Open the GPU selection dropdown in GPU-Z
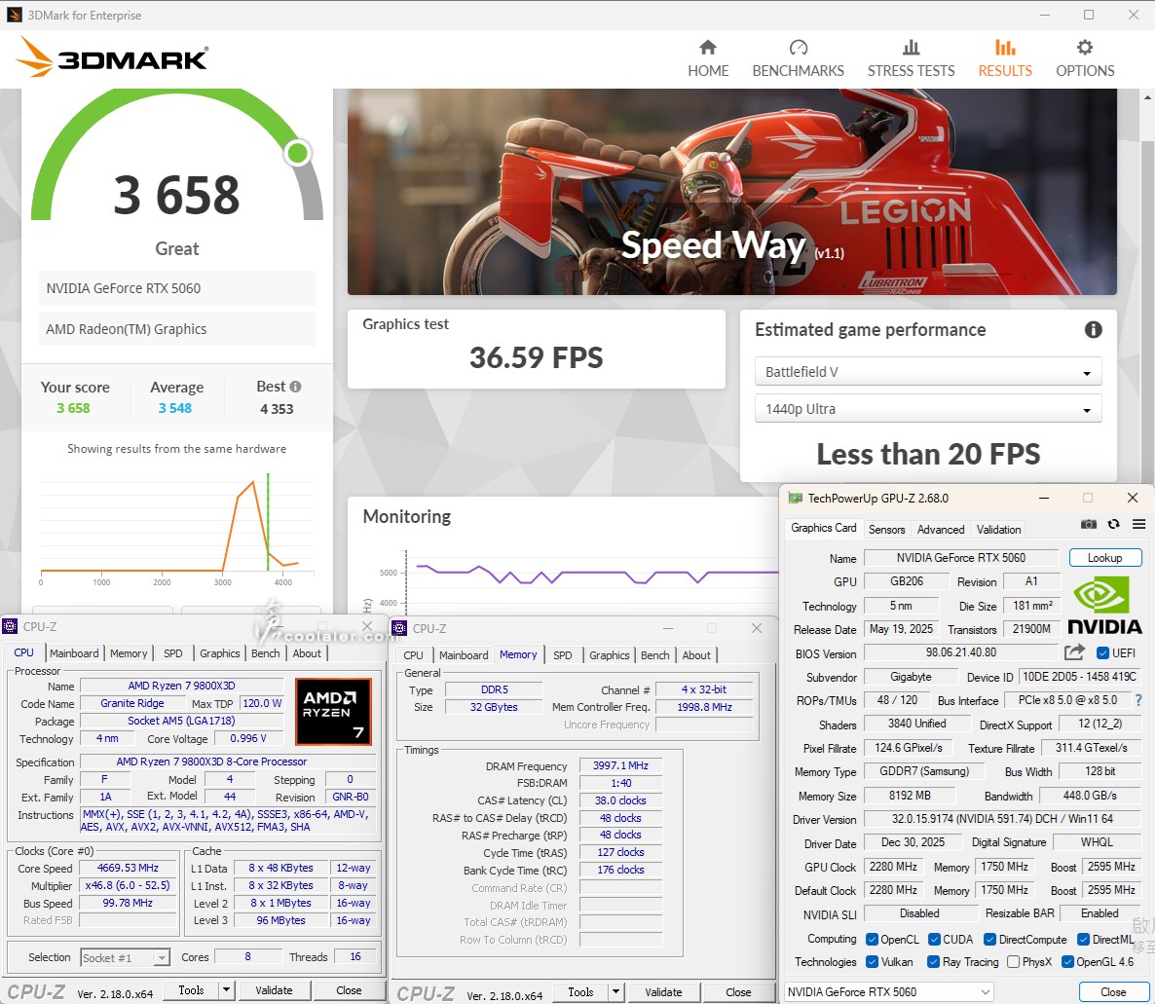The height and width of the screenshot is (1004, 1155). point(888,991)
